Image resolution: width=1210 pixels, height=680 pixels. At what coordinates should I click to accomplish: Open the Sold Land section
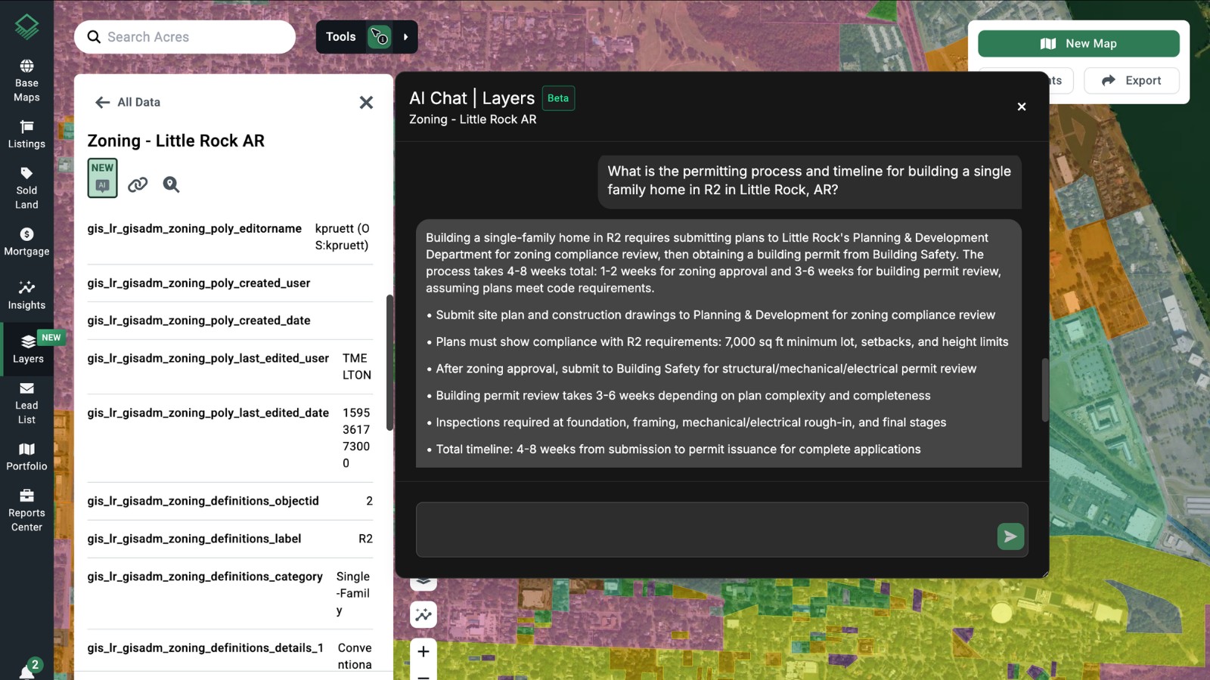pyautogui.click(x=26, y=187)
